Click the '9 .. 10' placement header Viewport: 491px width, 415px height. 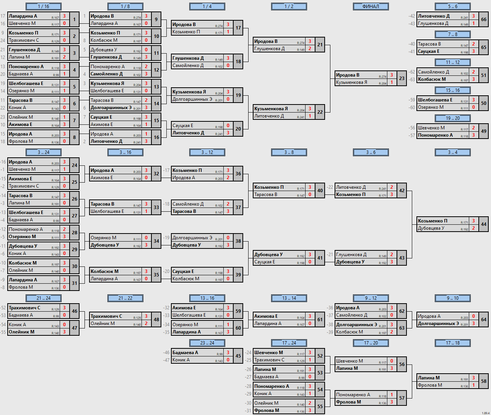pyautogui.click(x=453, y=298)
